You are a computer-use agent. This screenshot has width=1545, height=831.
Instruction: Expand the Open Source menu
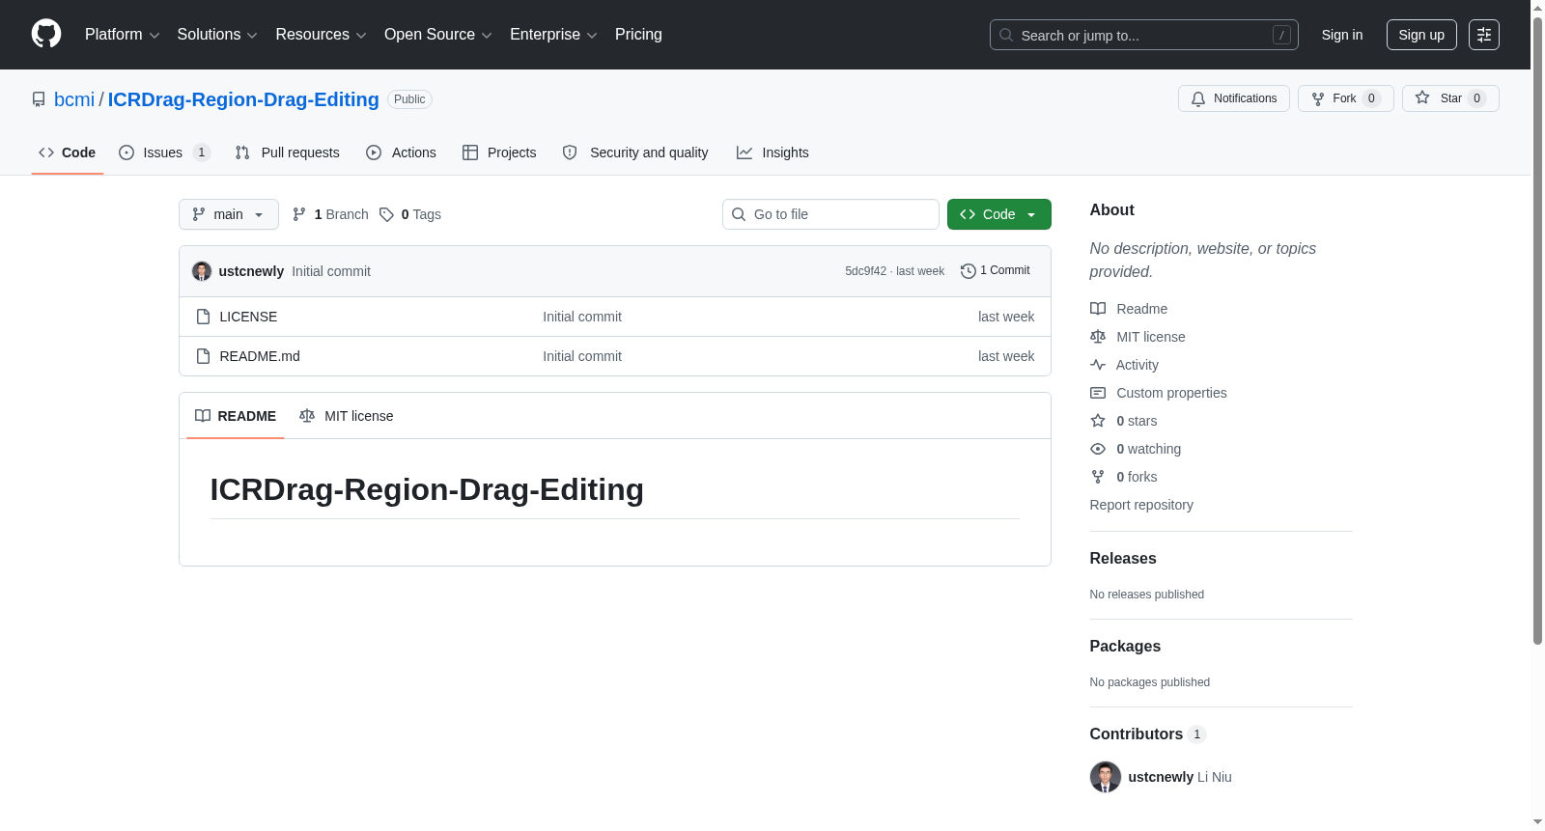[x=438, y=35]
